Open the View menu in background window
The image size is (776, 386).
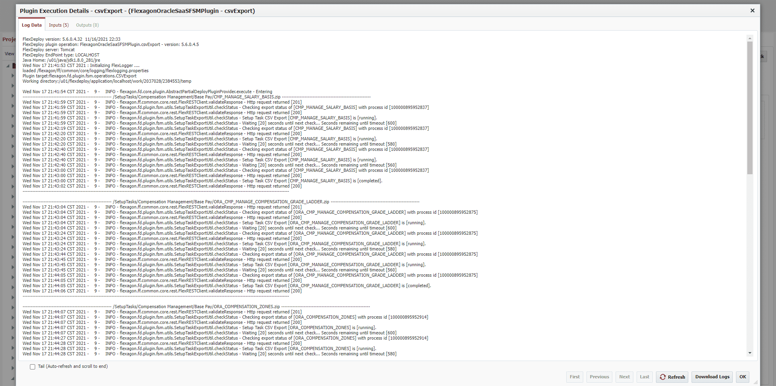coord(9,54)
